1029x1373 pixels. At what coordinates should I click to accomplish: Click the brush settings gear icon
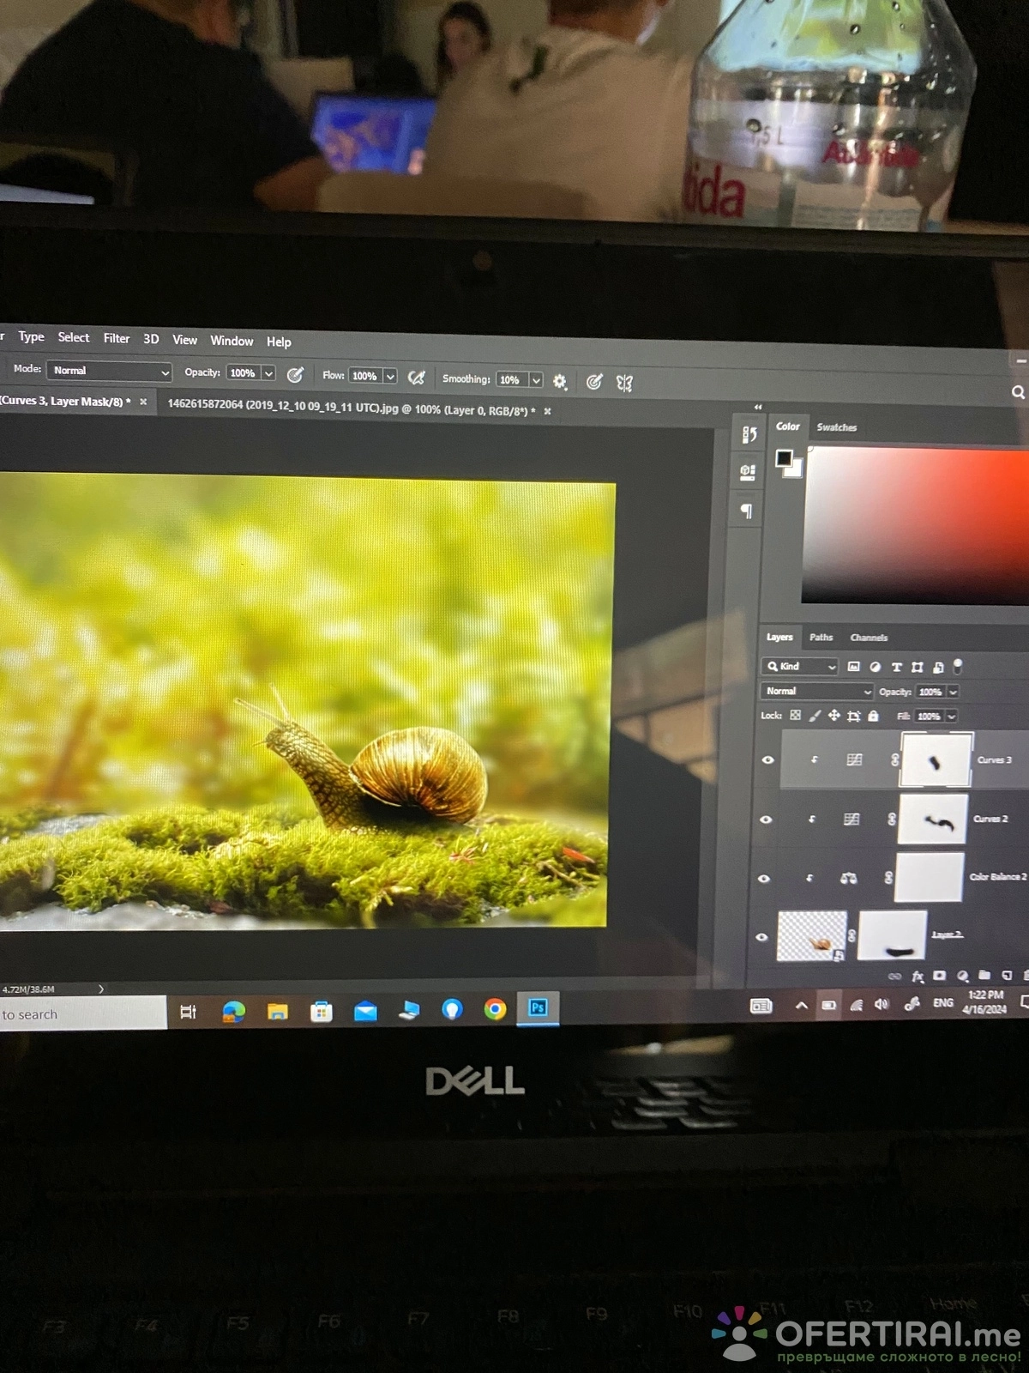tap(560, 381)
